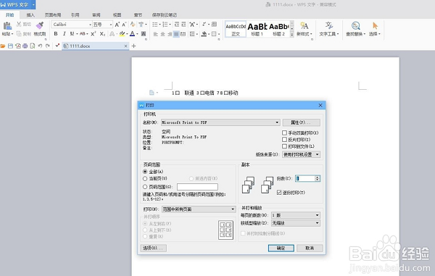Open the 引用 References tab

tap(75, 15)
